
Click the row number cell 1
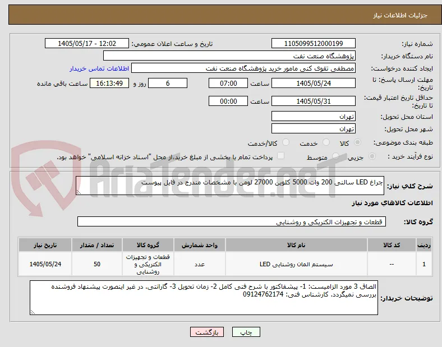(424, 264)
